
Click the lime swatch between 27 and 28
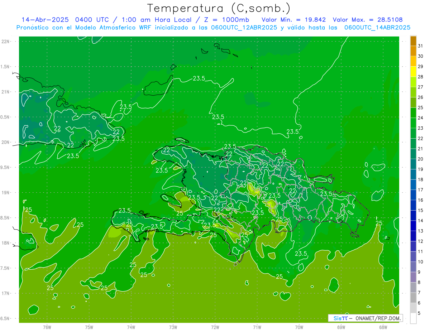413,82
